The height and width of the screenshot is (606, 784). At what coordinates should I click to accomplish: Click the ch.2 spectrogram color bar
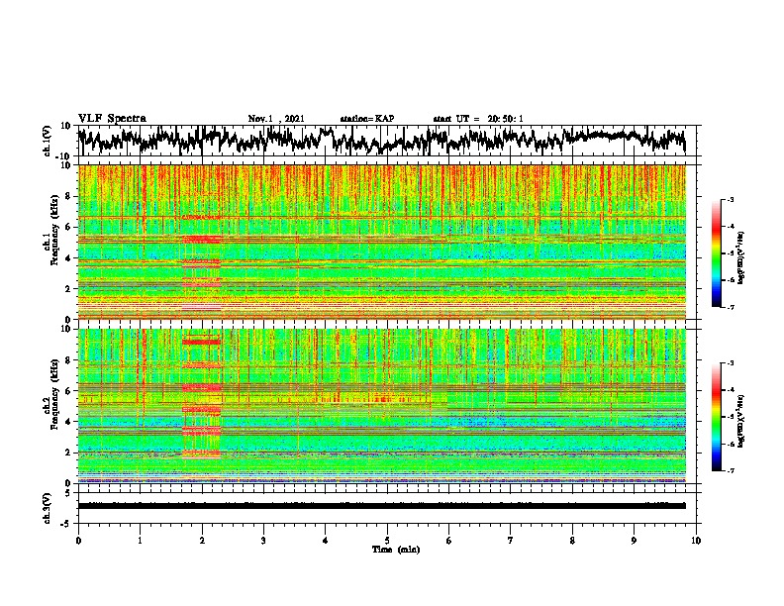pyautogui.click(x=717, y=417)
